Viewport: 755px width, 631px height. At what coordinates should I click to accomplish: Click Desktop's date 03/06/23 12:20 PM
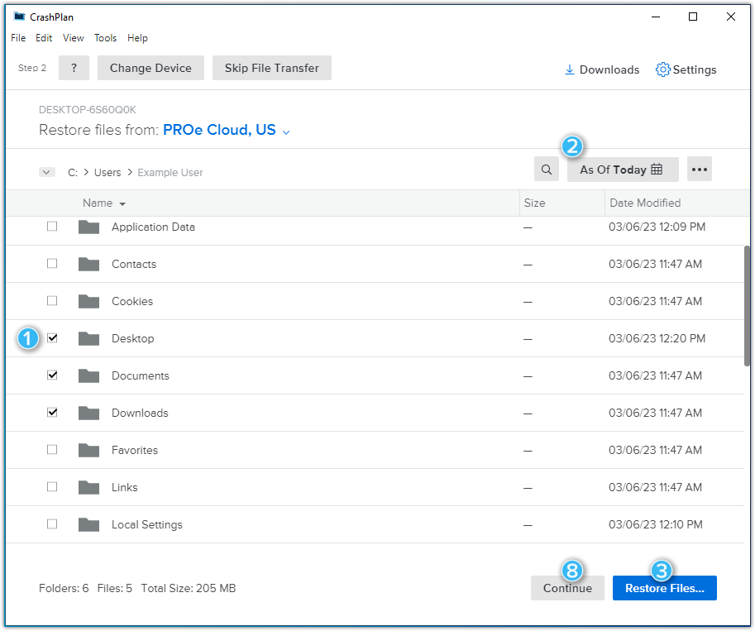(x=657, y=338)
